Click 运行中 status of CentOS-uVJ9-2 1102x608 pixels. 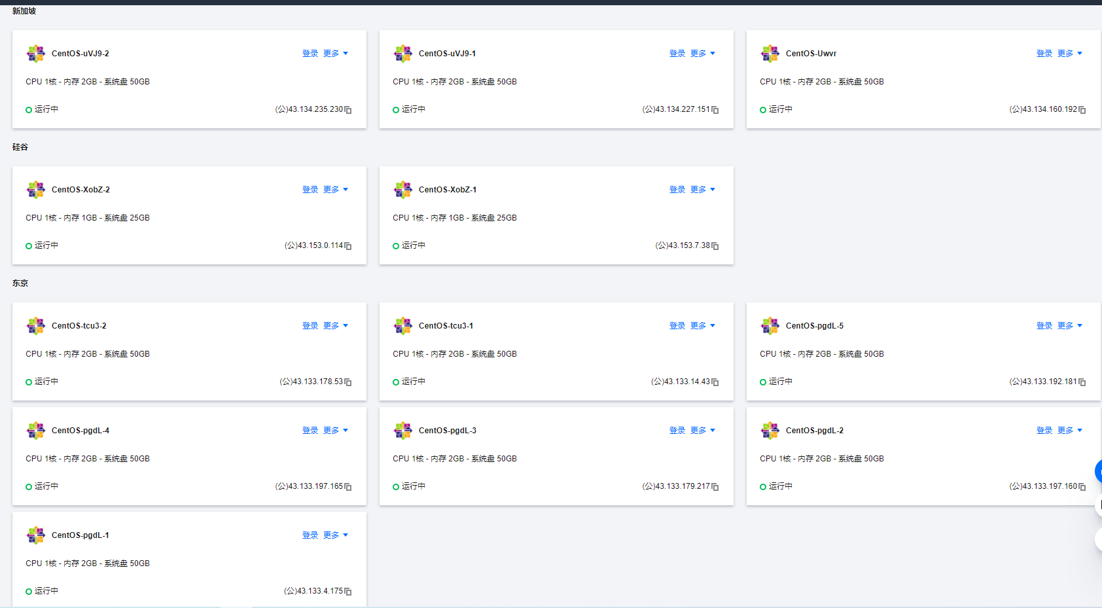42,109
